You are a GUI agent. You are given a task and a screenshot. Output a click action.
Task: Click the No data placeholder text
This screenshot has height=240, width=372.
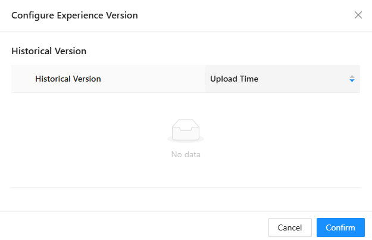[186, 155]
